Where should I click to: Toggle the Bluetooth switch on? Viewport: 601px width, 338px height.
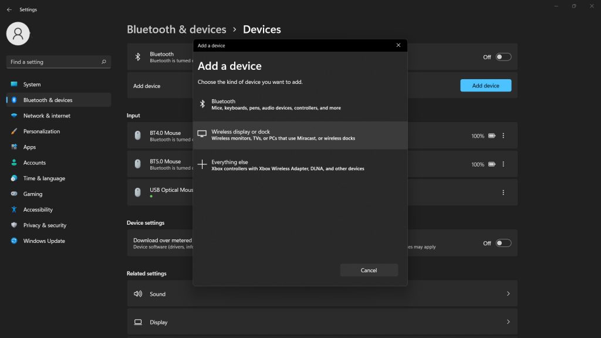tap(503, 57)
